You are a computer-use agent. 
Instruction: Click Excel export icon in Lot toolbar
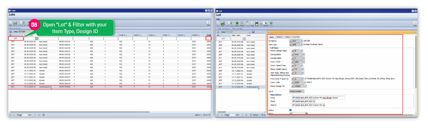click(247, 23)
